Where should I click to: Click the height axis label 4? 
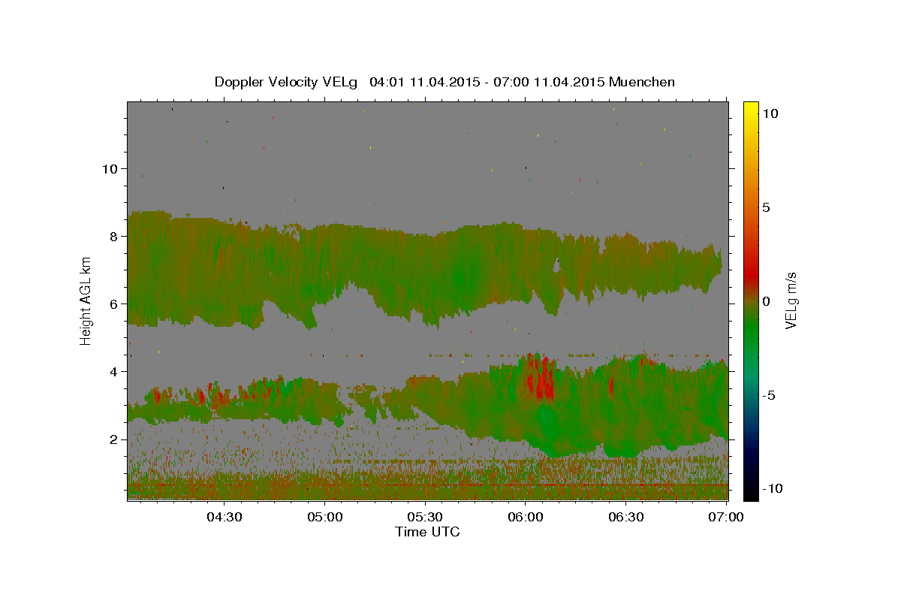click(113, 371)
